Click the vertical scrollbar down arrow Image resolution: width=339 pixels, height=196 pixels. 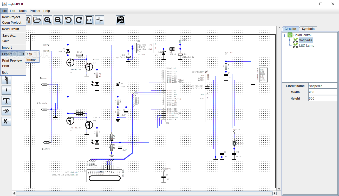pos(279,189)
